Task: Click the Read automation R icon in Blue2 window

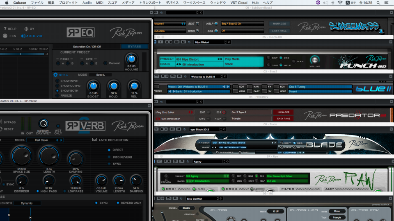Action: pyautogui.click(x=163, y=77)
